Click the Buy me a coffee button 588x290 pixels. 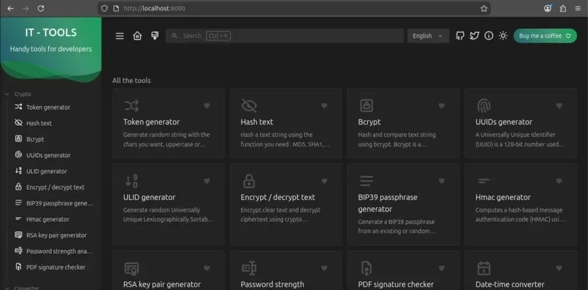(545, 36)
